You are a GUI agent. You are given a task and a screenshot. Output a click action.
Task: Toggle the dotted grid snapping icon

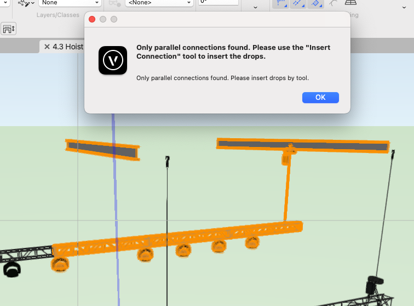281,3
